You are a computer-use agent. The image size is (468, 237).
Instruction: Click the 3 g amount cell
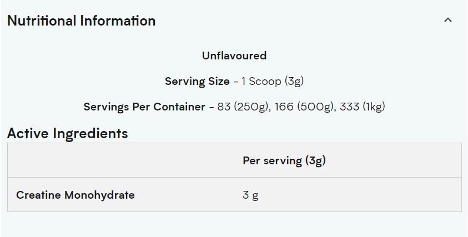[250, 195]
